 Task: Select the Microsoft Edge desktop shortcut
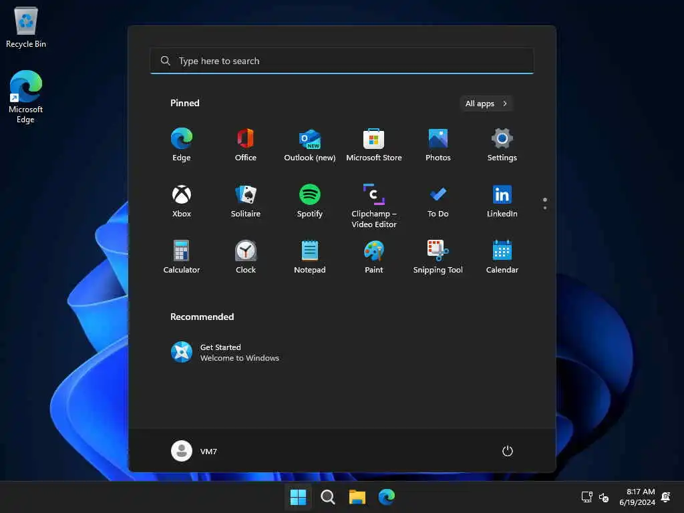point(26,97)
